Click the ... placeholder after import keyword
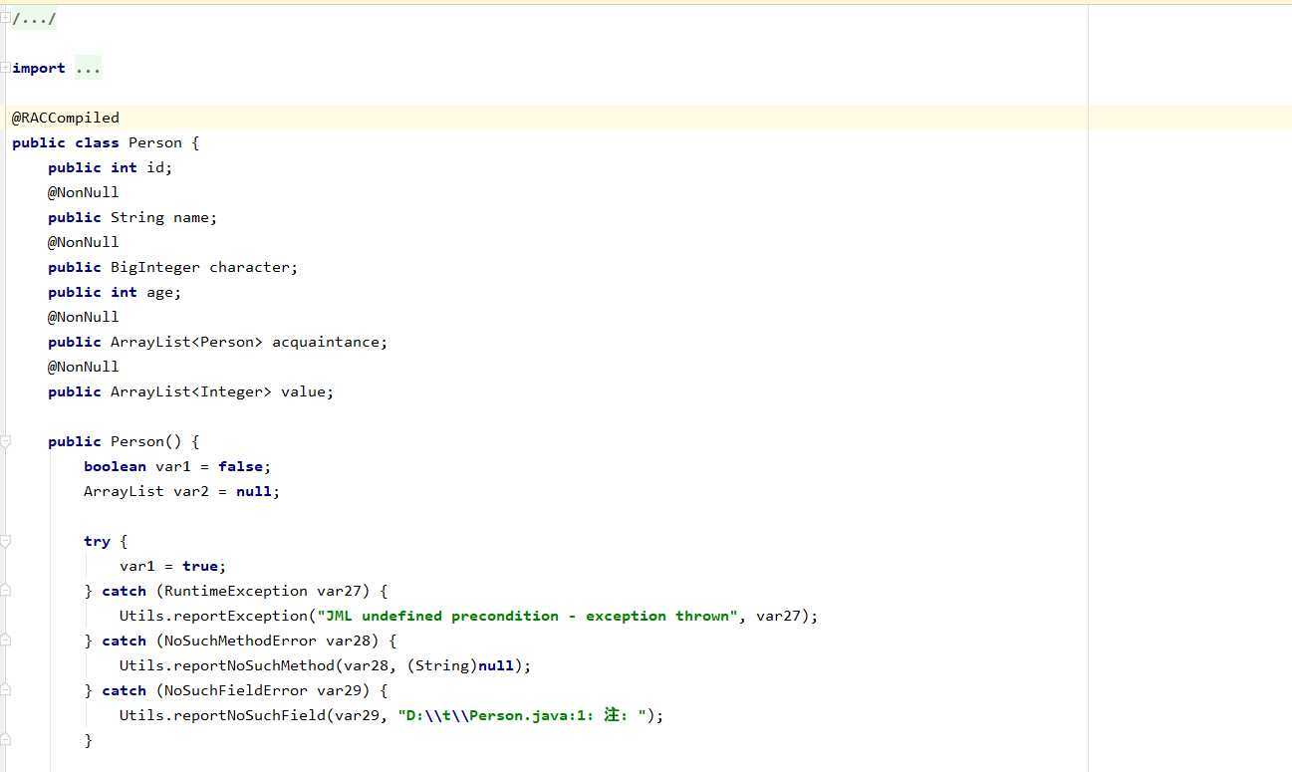This screenshot has width=1292, height=772. (x=88, y=68)
